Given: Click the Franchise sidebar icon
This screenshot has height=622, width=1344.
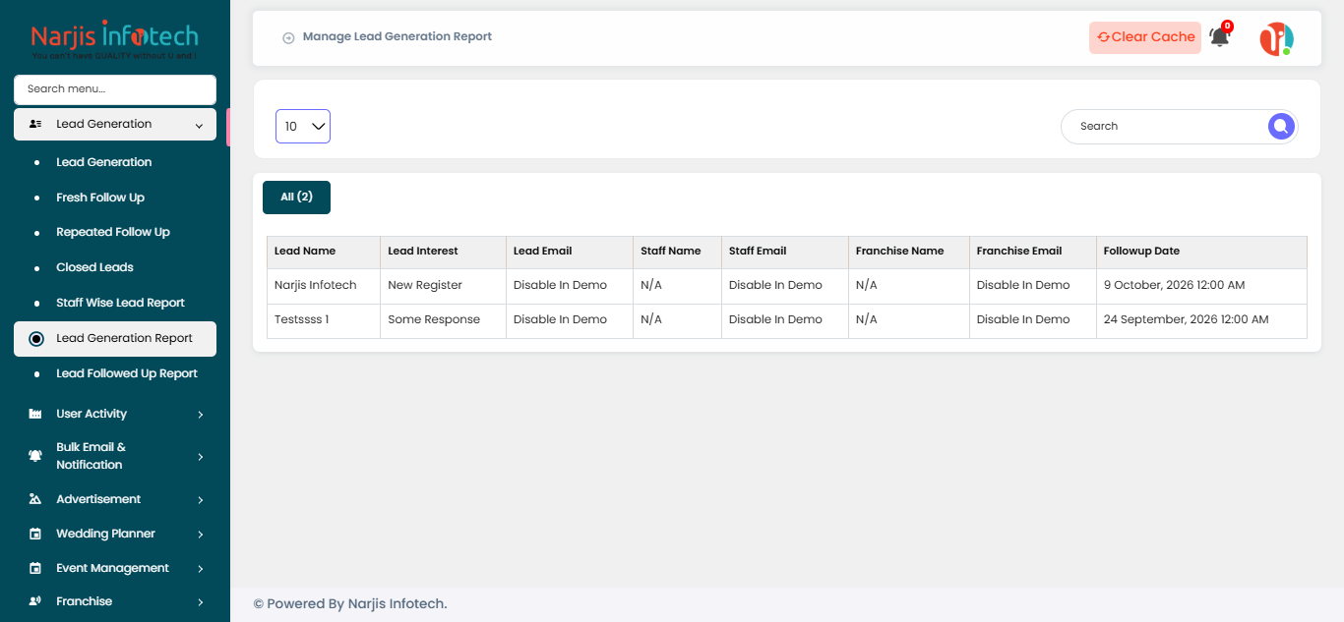Looking at the screenshot, I should tap(35, 601).
